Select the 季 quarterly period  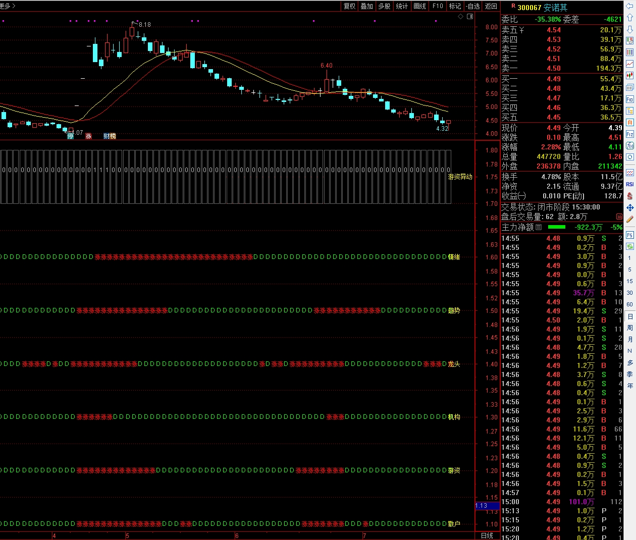click(629, 374)
